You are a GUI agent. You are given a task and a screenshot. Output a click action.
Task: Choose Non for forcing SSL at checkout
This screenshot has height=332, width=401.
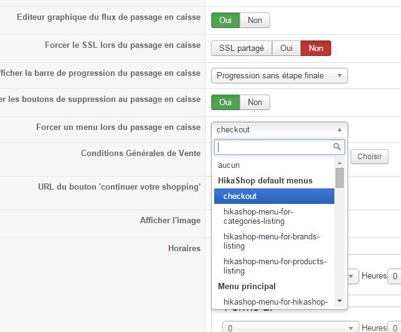(316, 48)
